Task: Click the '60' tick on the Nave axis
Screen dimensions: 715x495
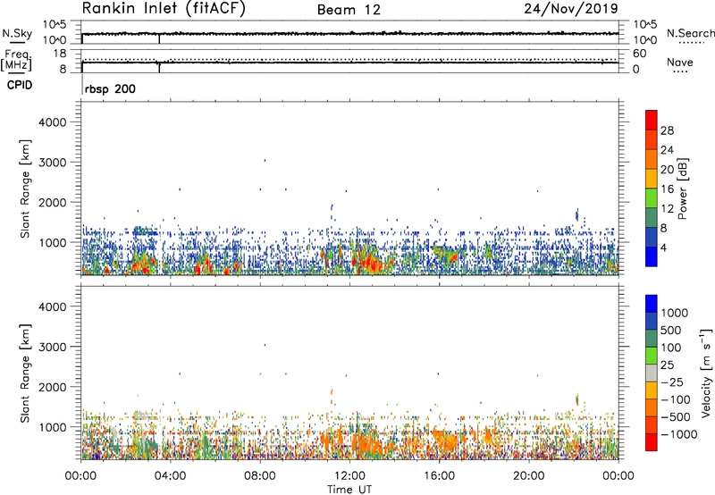Action: (640, 54)
